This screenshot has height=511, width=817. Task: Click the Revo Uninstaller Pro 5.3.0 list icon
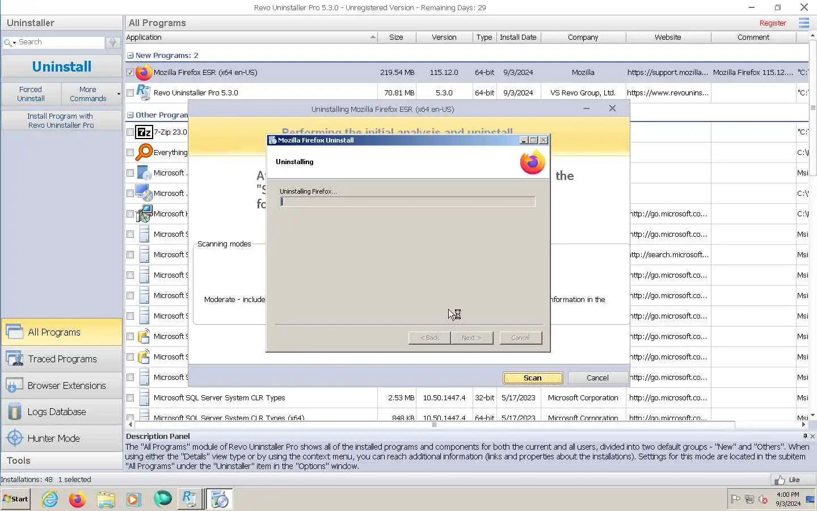click(x=144, y=93)
